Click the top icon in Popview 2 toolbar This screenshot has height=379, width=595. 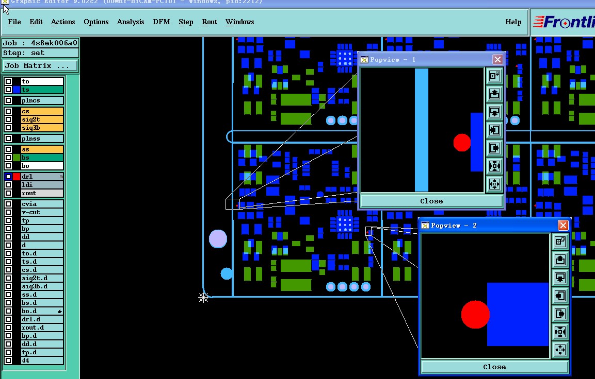[560, 242]
